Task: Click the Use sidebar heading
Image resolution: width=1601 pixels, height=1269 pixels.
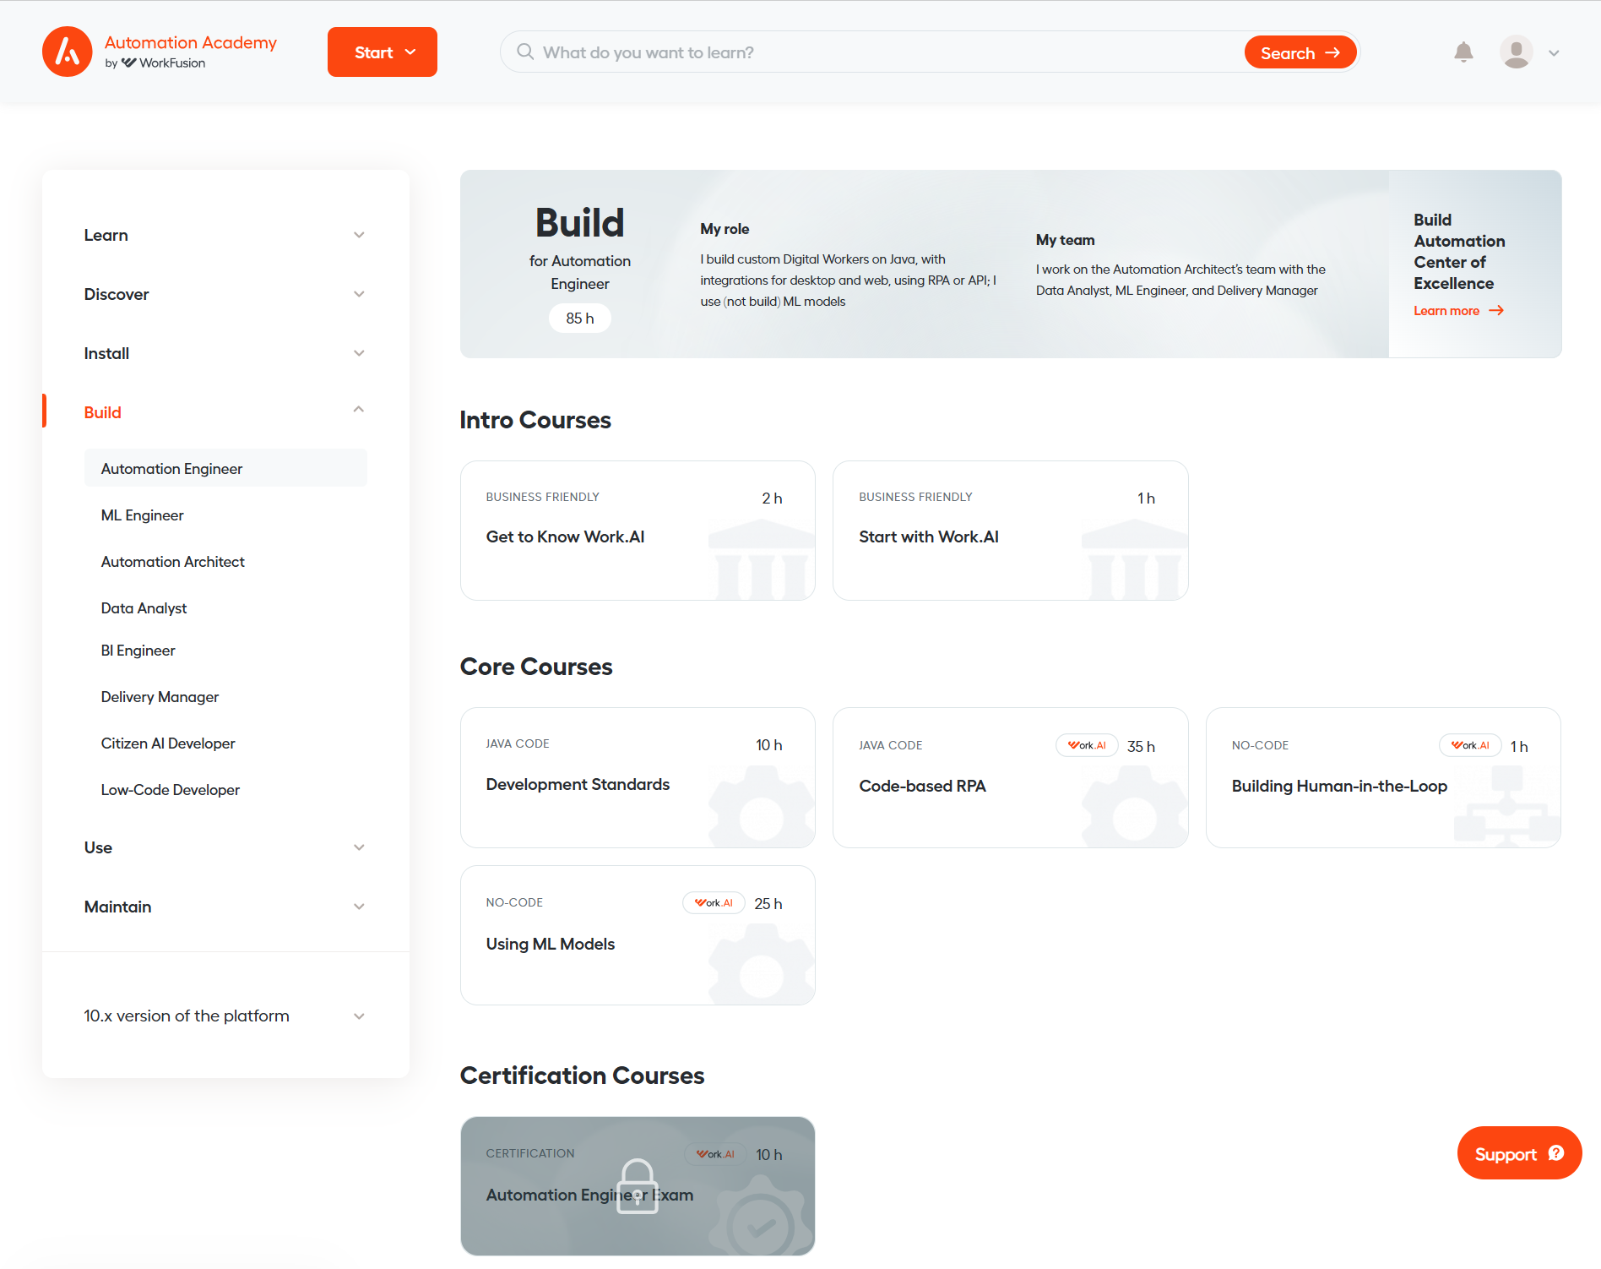Action: [98, 847]
